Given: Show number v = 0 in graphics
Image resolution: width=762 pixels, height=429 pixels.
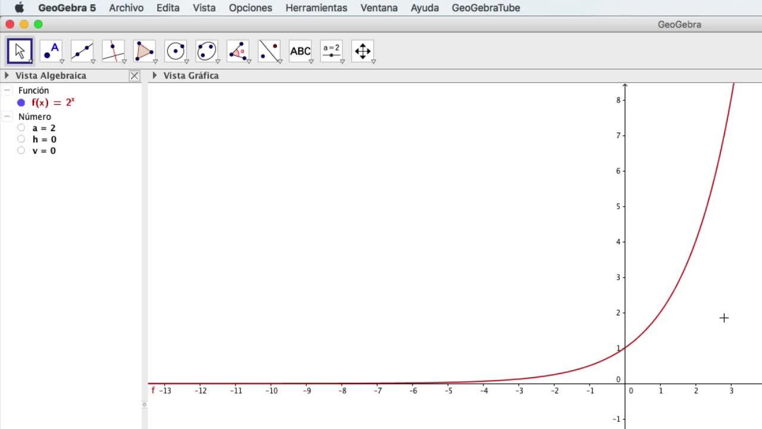Looking at the screenshot, I should point(21,150).
